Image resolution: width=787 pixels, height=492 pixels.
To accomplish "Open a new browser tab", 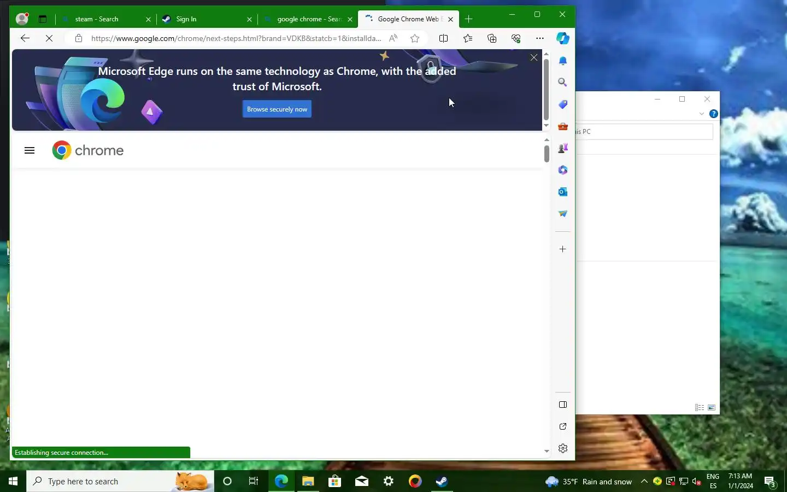I will click(x=468, y=19).
